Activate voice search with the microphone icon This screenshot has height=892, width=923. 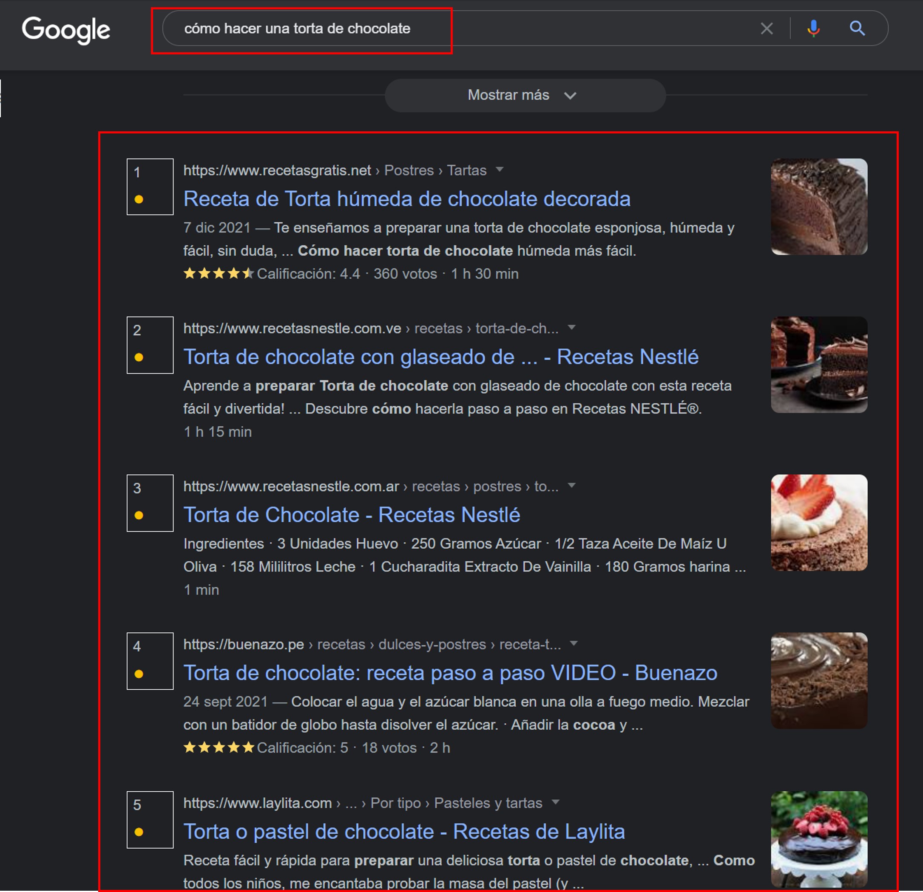point(813,28)
